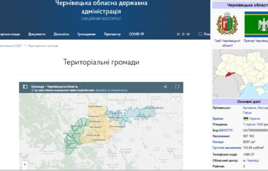
Task: Follow the Чернівецька ОДА breadcrumb link
Action: pyautogui.click(x=10, y=46)
